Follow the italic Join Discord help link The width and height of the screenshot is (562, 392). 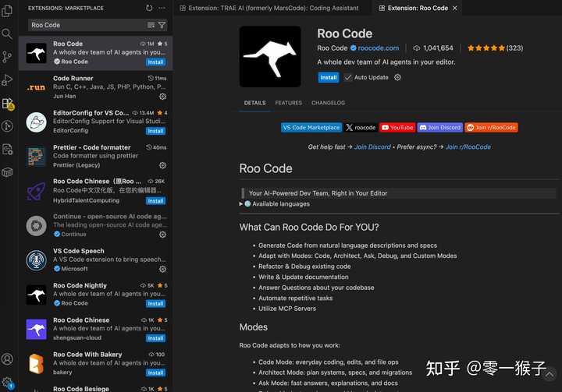(372, 147)
